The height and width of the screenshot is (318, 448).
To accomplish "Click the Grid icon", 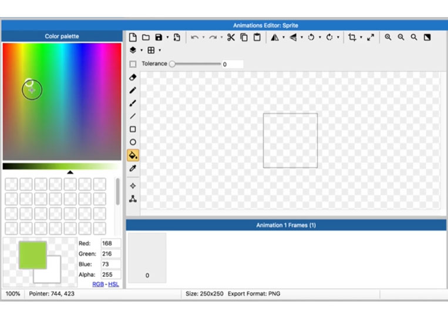I will pyautogui.click(x=151, y=50).
